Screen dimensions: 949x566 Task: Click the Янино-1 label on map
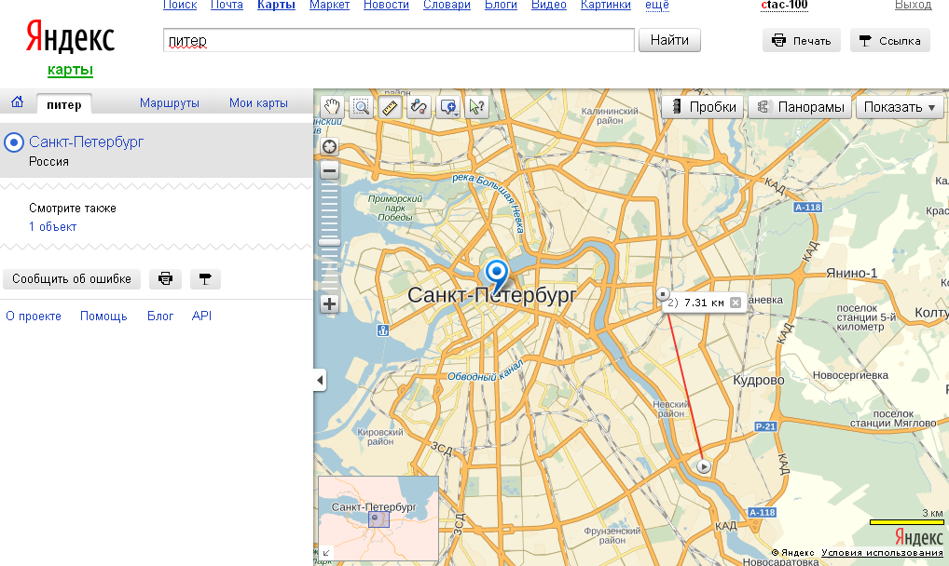tap(851, 274)
